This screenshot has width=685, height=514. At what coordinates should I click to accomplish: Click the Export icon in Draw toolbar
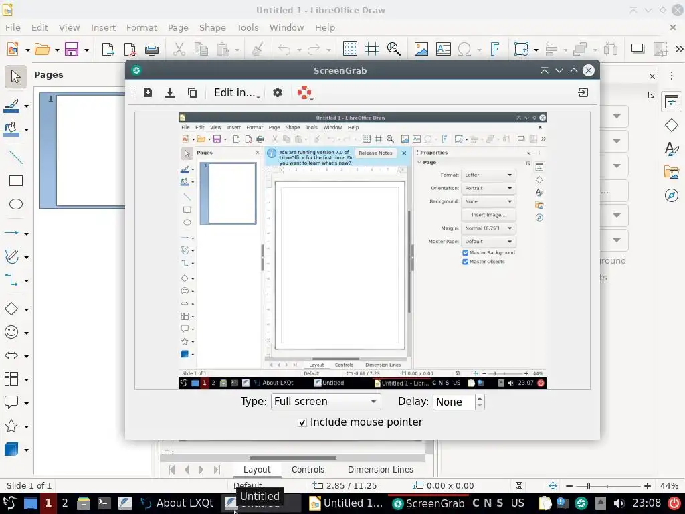[x=108, y=49]
